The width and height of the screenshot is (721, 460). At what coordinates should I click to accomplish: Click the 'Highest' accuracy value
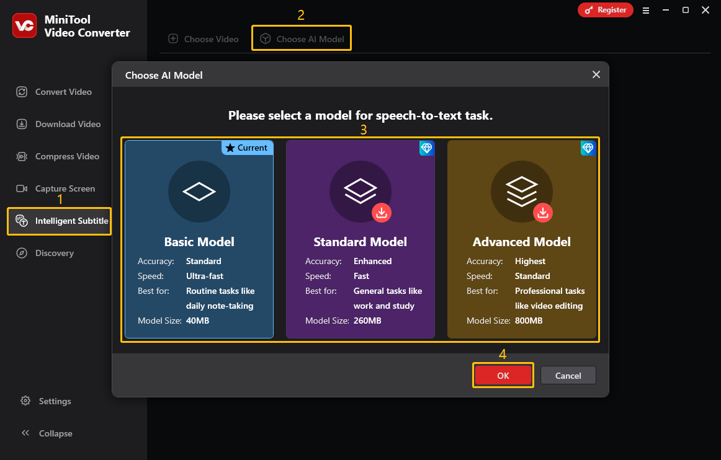coord(530,261)
